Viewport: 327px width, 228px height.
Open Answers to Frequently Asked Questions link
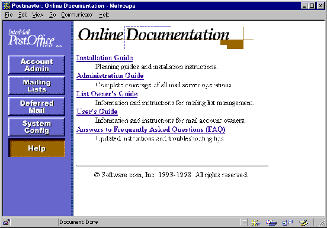point(151,129)
